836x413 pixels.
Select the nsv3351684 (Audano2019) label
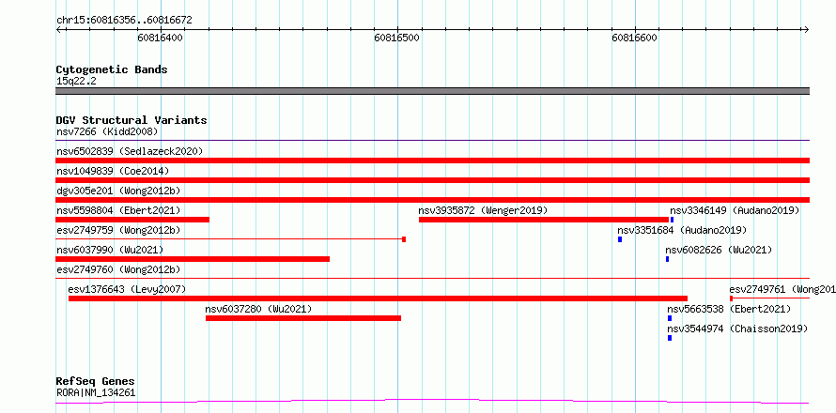pos(682,230)
